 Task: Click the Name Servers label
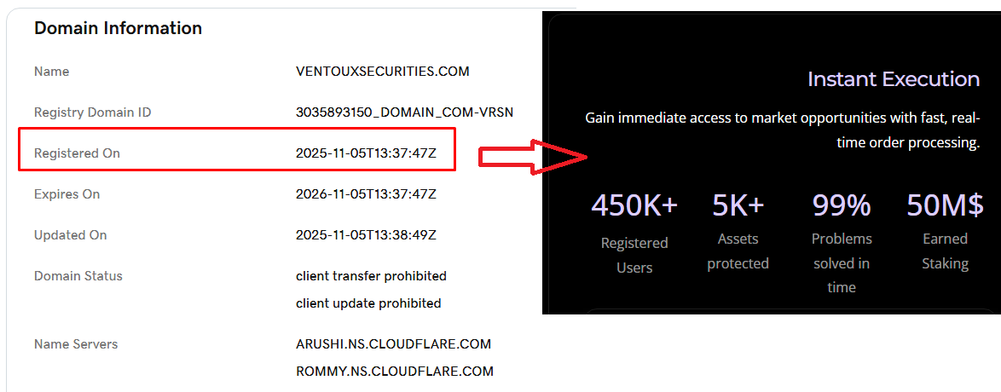pos(76,344)
